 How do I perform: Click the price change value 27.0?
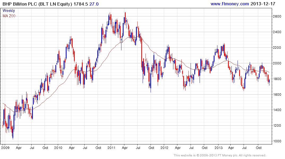pos(94,4)
